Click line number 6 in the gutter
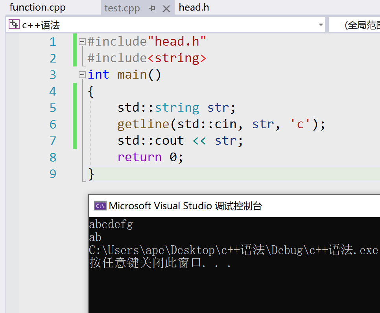 point(53,124)
